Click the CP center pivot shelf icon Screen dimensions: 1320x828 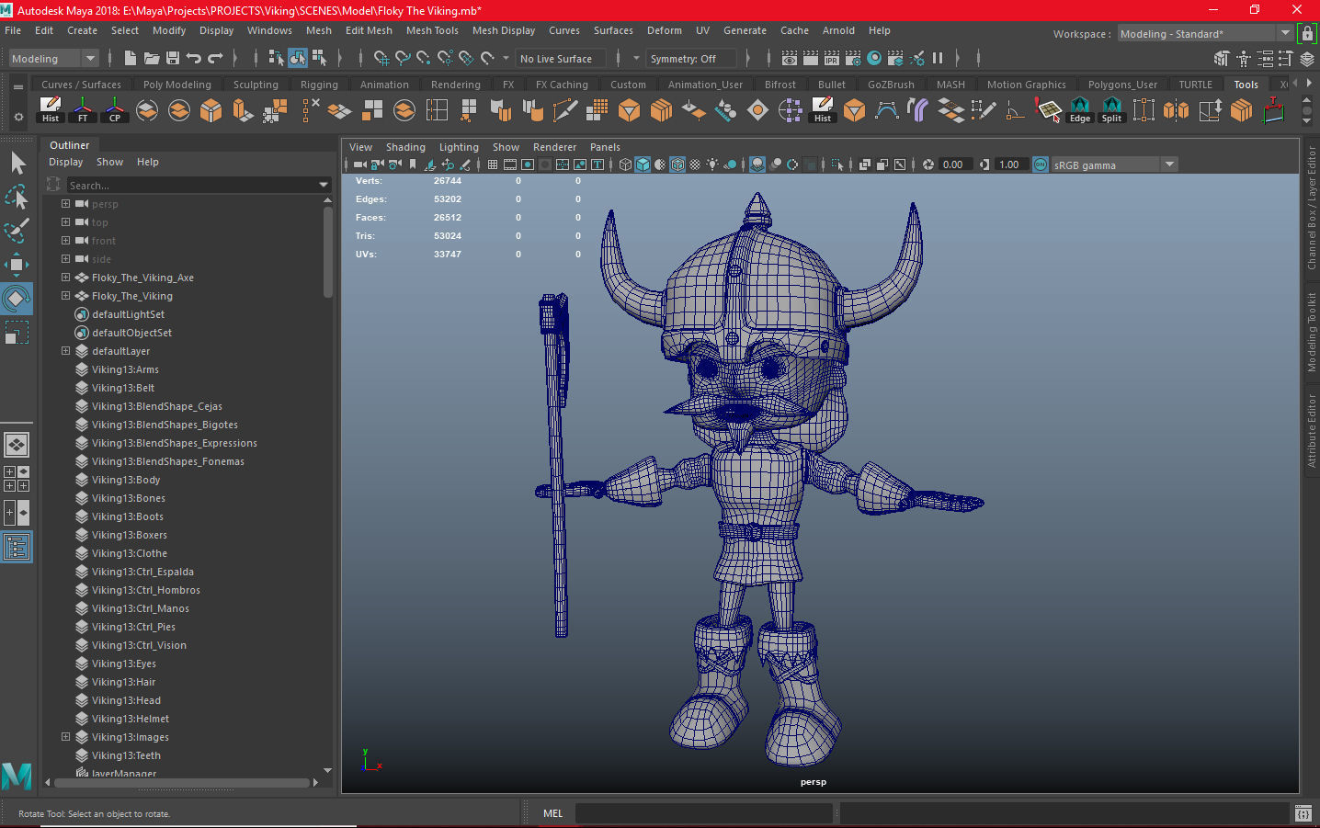click(115, 110)
